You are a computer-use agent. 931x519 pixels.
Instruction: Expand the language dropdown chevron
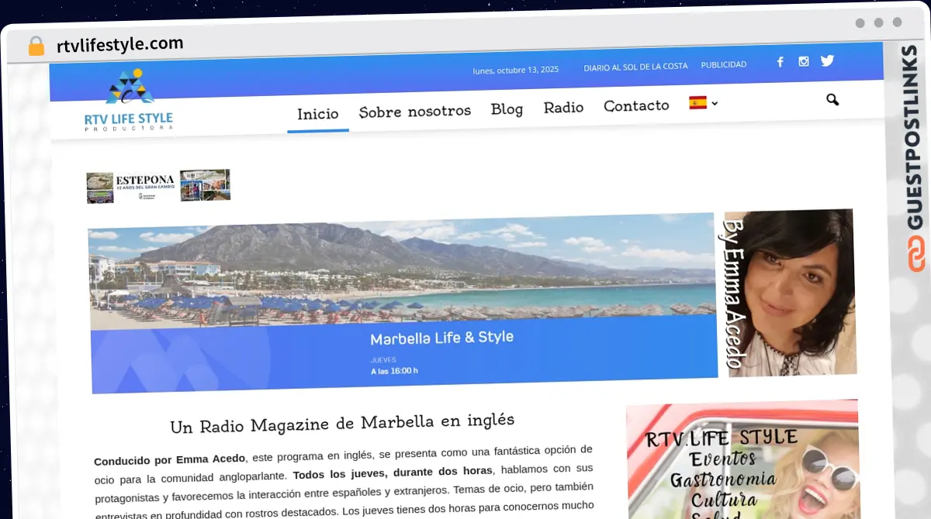tap(715, 103)
